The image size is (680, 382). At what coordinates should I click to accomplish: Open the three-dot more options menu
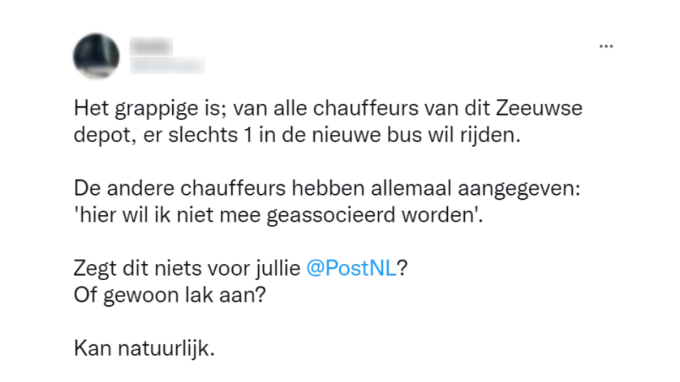606,46
